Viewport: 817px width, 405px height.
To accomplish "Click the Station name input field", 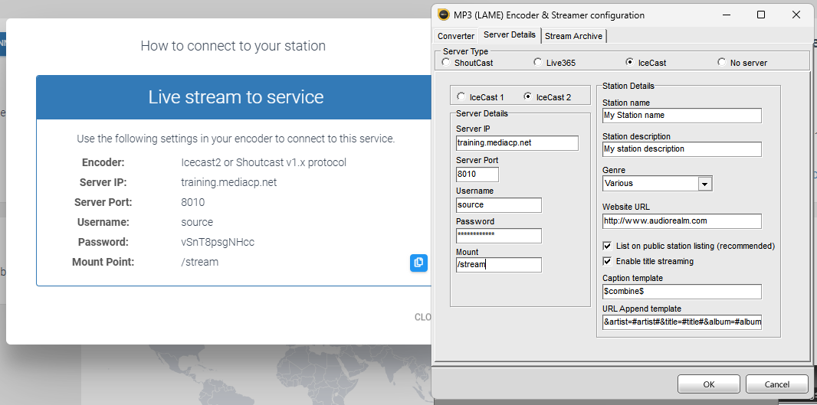I will point(682,116).
